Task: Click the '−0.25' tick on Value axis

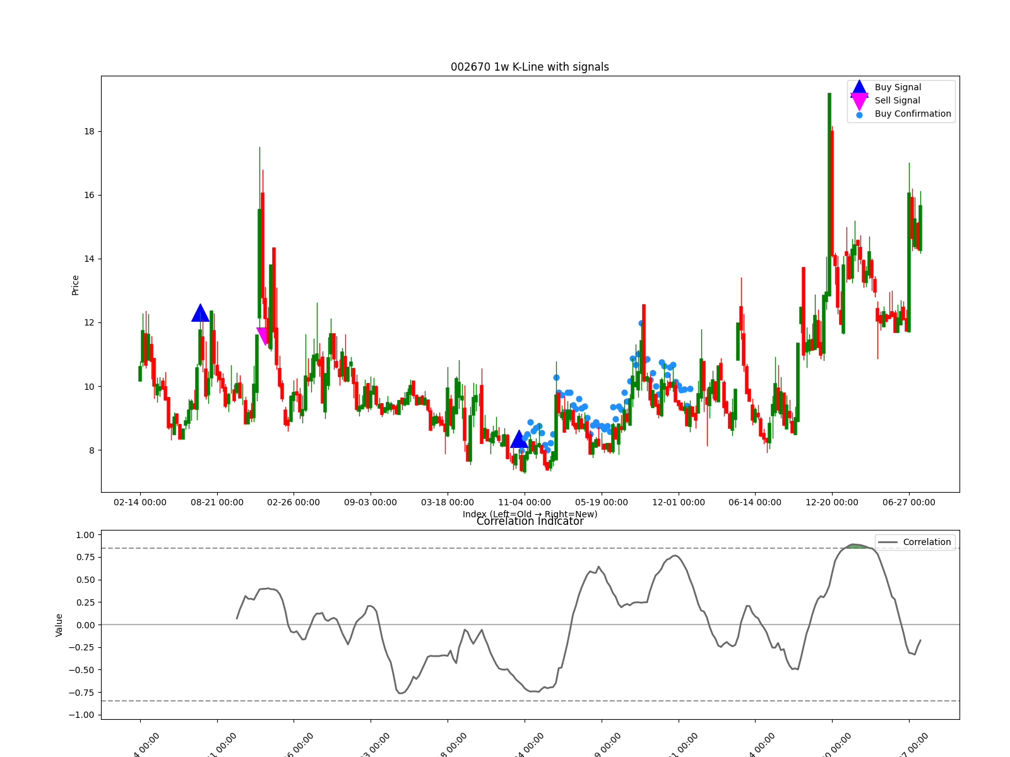Action: pos(82,647)
